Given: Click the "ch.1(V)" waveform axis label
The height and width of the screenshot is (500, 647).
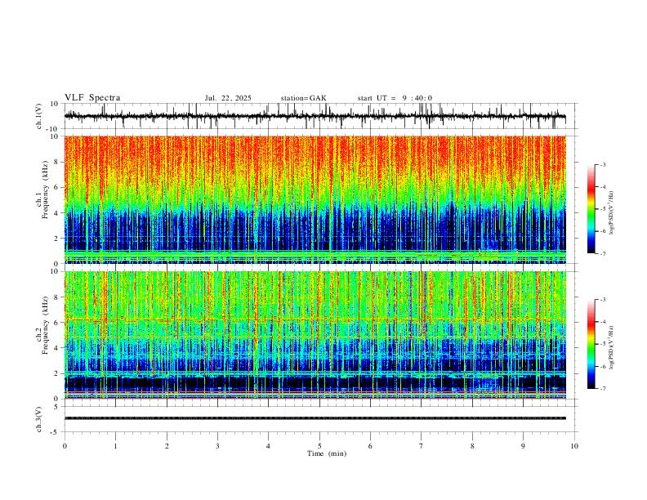Looking at the screenshot, I should [x=39, y=116].
